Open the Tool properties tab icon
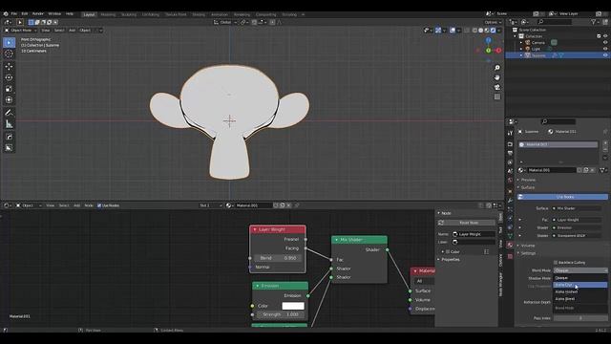This screenshot has width=611, height=344. (510, 134)
